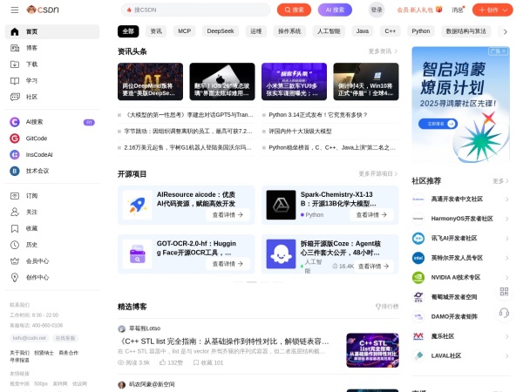Open the hamburger menu icon
This screenshot has height=392, width=523.
(15, 10)
